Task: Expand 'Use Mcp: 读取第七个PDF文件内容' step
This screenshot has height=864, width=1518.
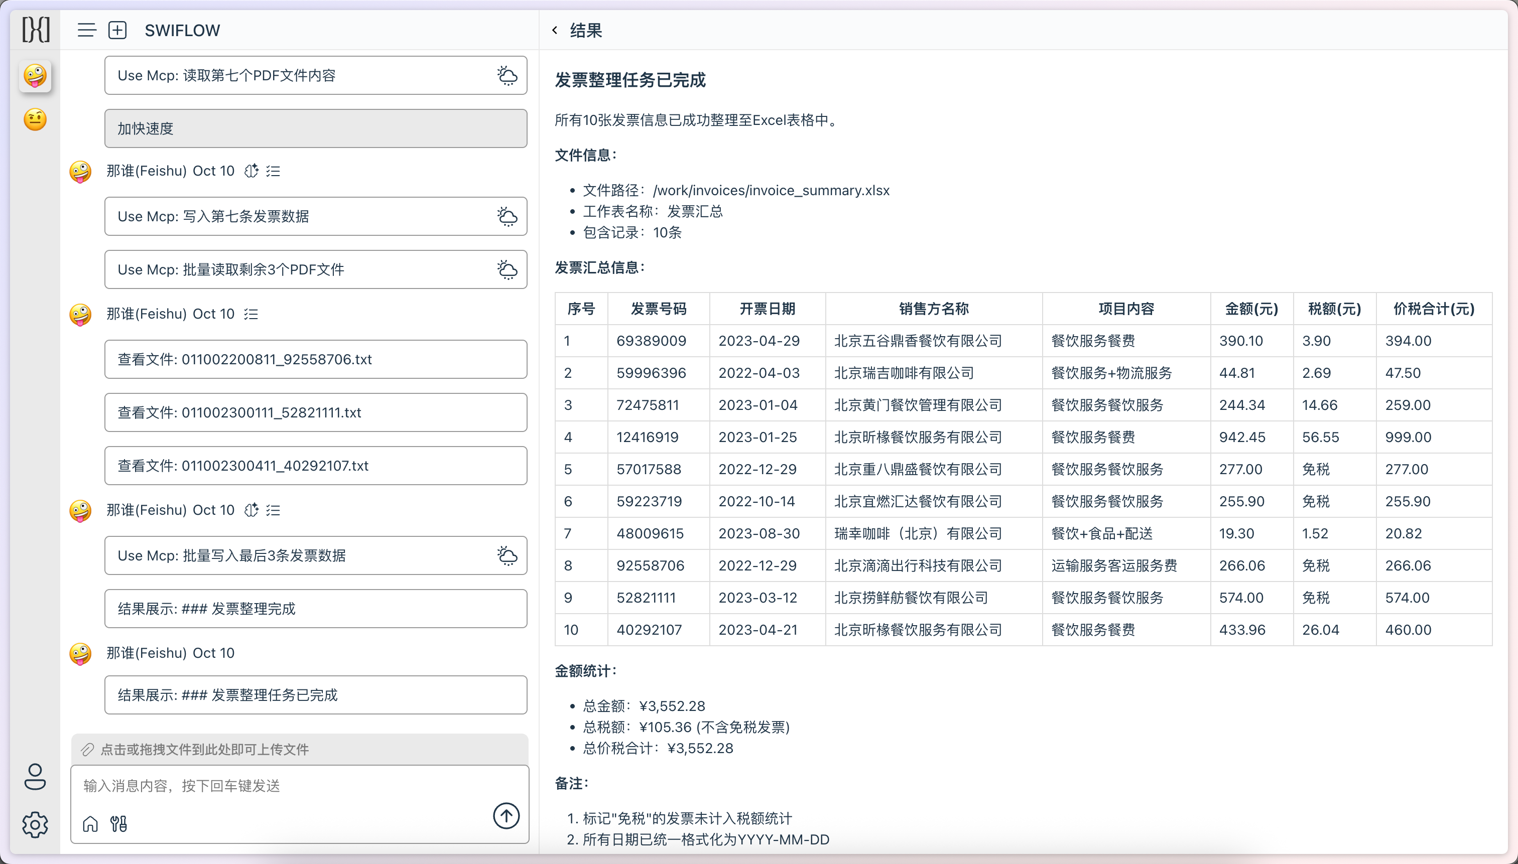Action: (x=316, y=75)
